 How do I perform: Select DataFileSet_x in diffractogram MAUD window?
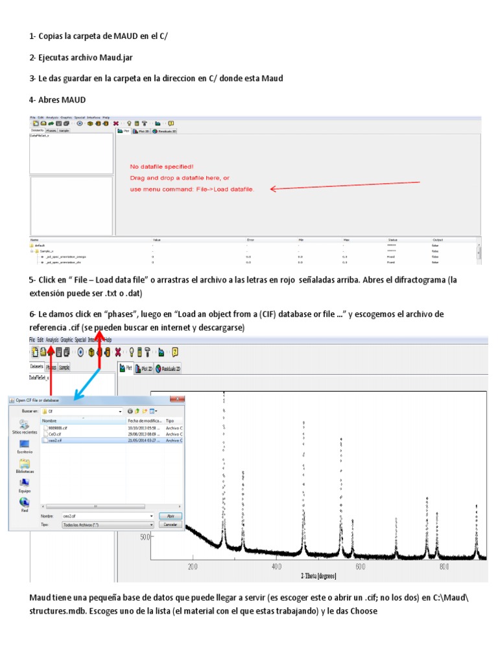click(x=39, y=377)
